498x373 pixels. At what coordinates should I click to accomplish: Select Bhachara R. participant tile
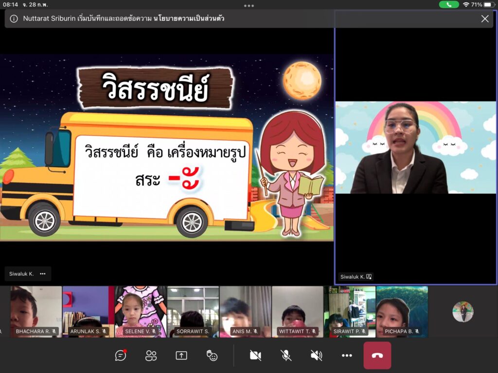tap(36, 311)
